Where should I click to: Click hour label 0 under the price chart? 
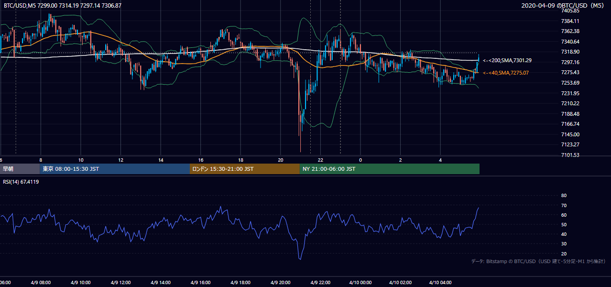click(360, 160)
